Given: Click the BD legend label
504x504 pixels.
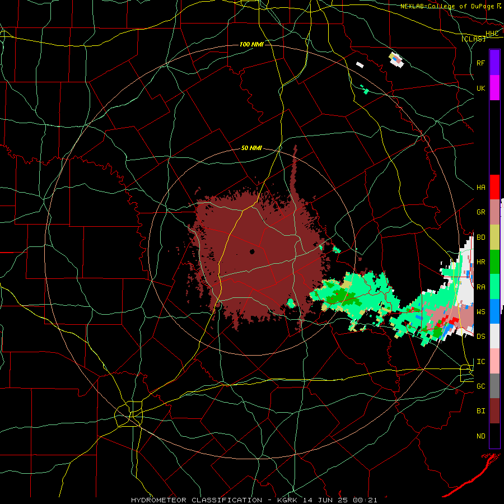Looking at the screenshot, I should (480, 237).
